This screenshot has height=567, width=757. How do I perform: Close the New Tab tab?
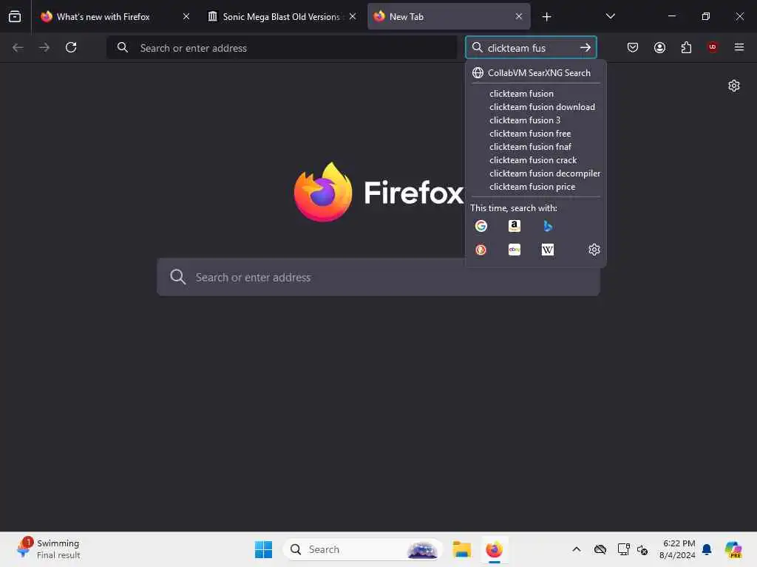point(518,16)
